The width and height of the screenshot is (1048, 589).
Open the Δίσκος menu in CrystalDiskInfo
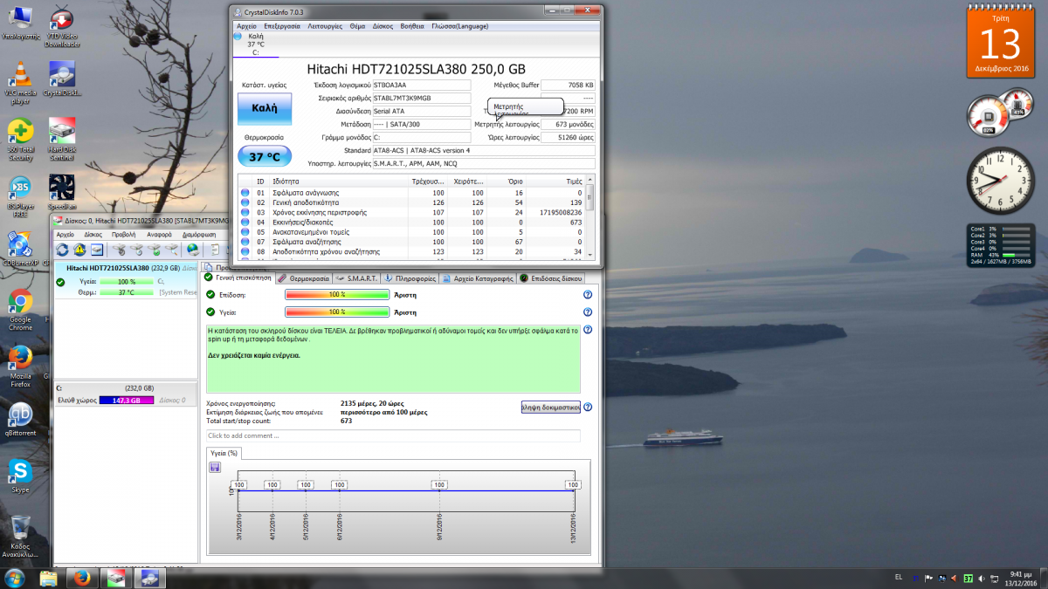pyautogui.click(x=383, y=26)
